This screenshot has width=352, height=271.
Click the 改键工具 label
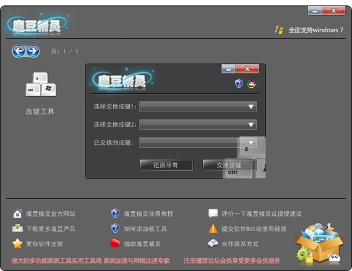coord(40,111)
